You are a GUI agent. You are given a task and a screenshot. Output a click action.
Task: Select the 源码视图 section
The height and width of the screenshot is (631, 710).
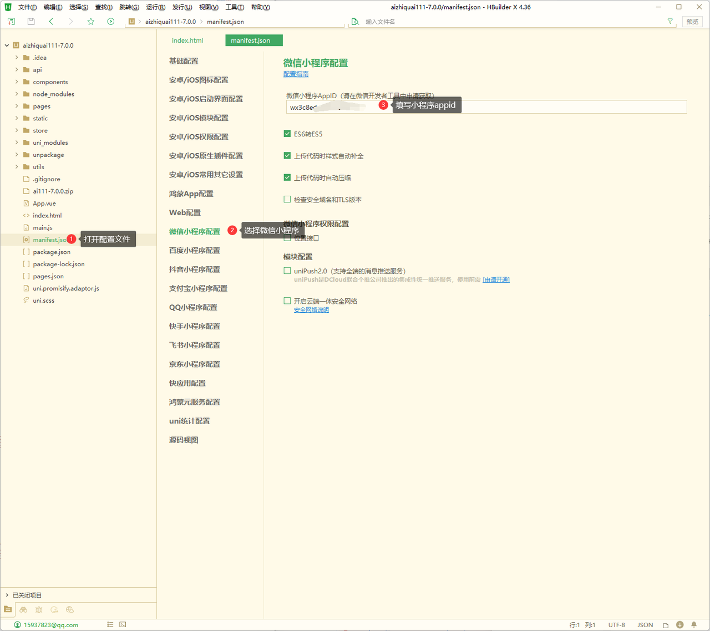coord(184,440)
